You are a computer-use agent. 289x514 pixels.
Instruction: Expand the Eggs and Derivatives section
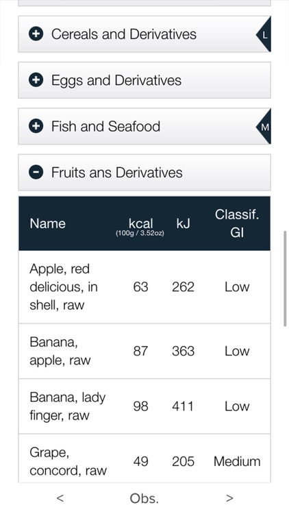(x=144, y=80)
